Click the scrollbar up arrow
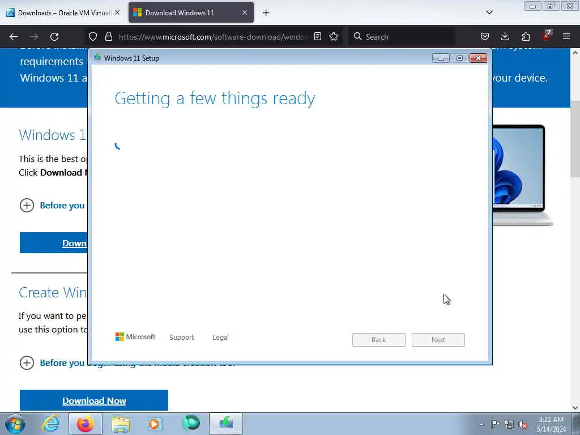The height and width of the screenshot is (435, 580). [x=575, y=53]
